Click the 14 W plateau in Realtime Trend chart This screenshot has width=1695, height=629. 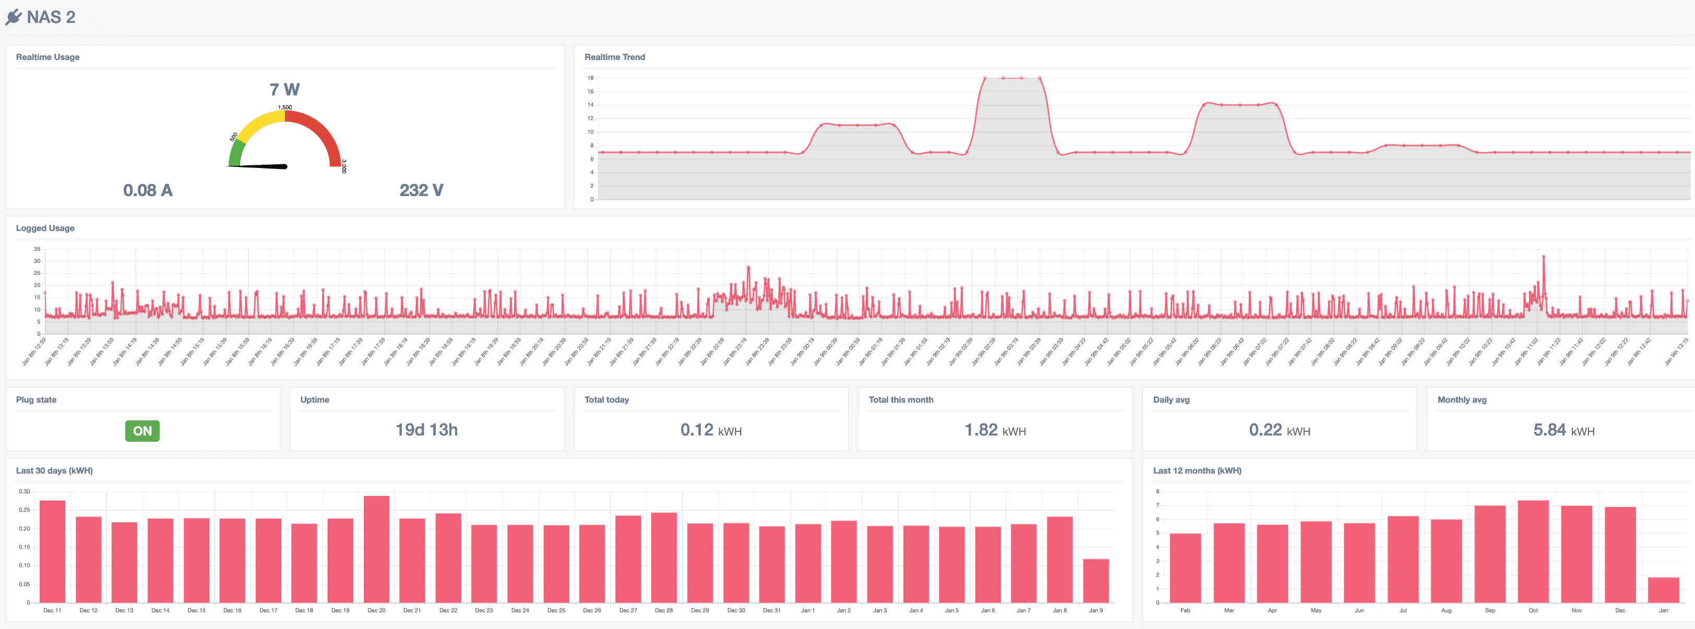tap(1239, 105)
